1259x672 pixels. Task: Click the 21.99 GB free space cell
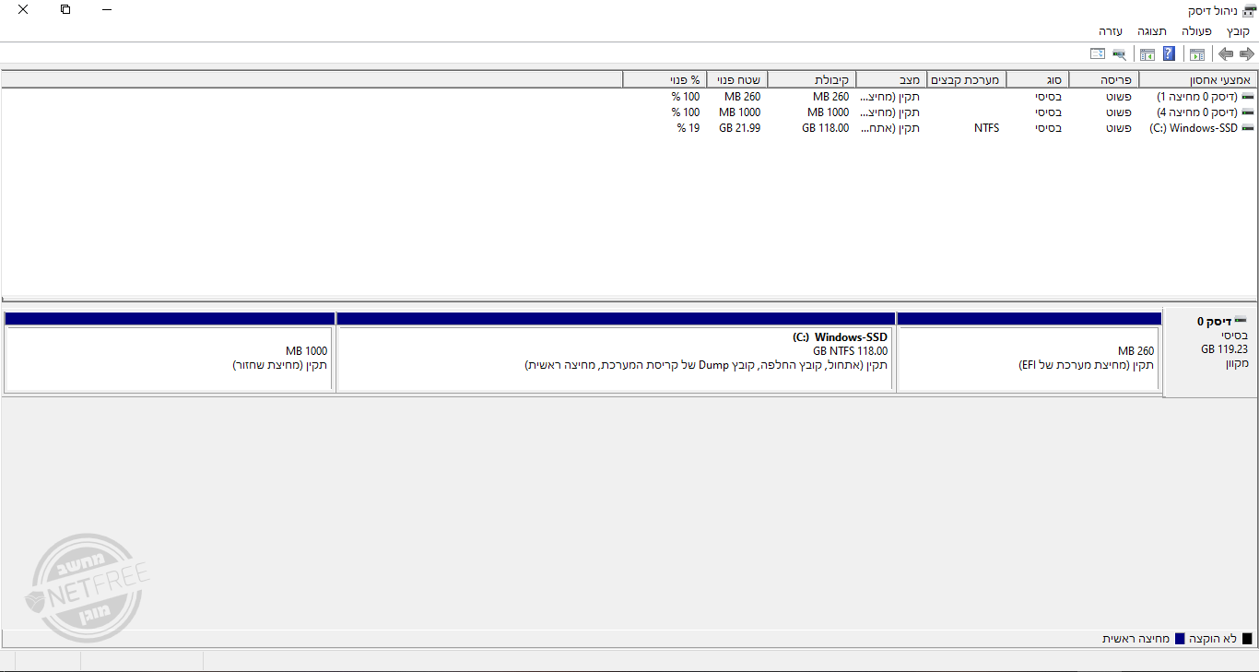[x=740, y=128]
